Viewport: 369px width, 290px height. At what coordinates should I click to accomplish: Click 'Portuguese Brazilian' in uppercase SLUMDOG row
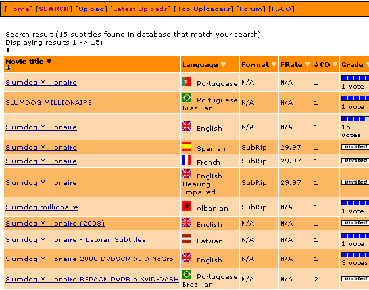tap(210, 104)
